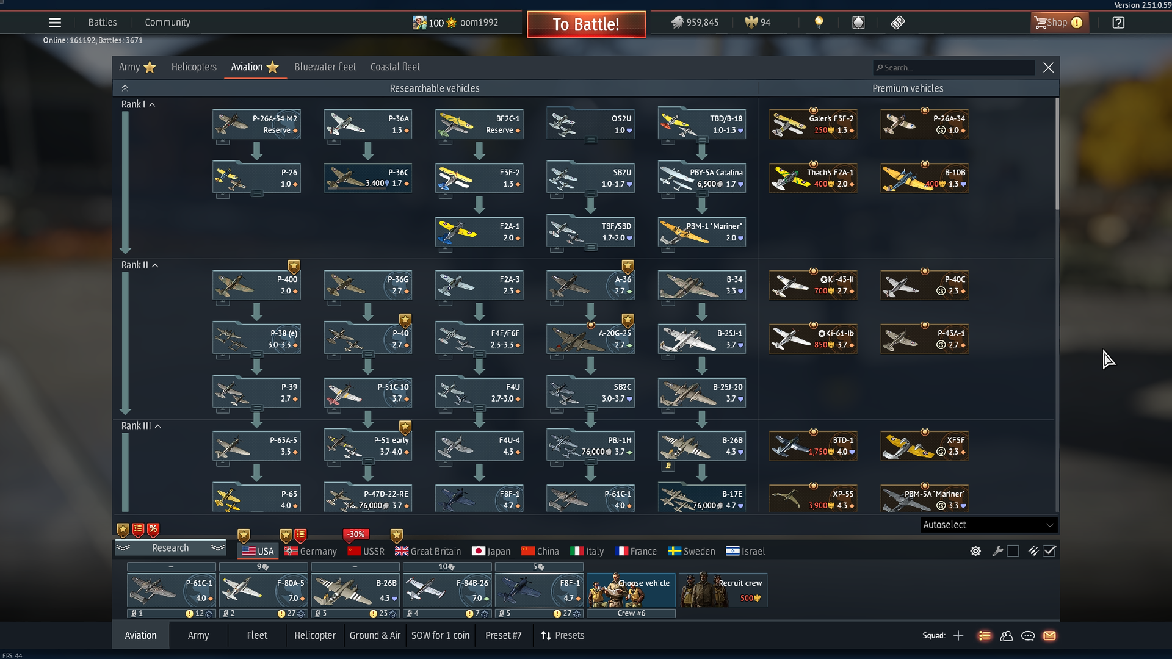Toggle the auto-refill ammo checkbox
1172x659 pixels.
[x=1049, y=551]
